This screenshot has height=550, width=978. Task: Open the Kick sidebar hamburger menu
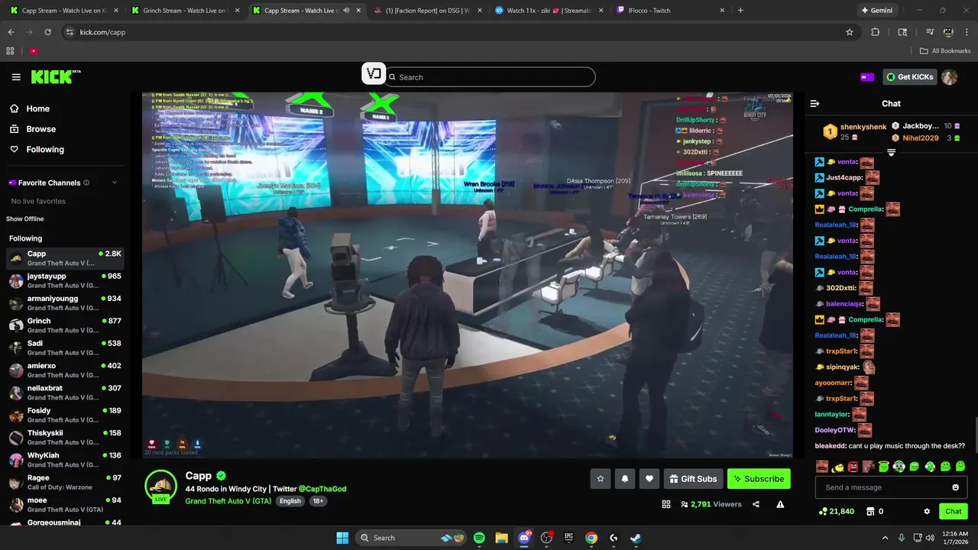[16, 77]
